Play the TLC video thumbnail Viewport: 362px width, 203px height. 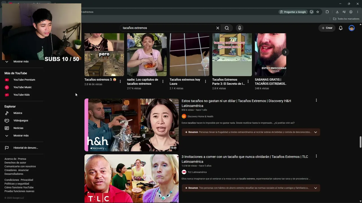pos(132,178)
